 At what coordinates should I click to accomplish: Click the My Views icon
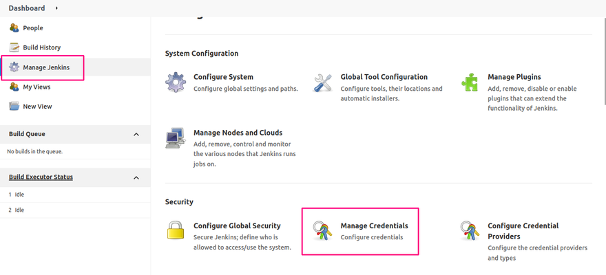(x=14, y=87)
